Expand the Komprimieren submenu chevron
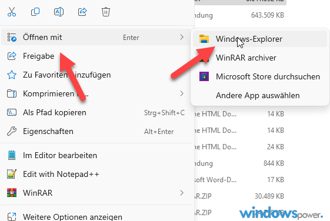Image resolution: width=330 pixels, height=221 pixels. 182,93
